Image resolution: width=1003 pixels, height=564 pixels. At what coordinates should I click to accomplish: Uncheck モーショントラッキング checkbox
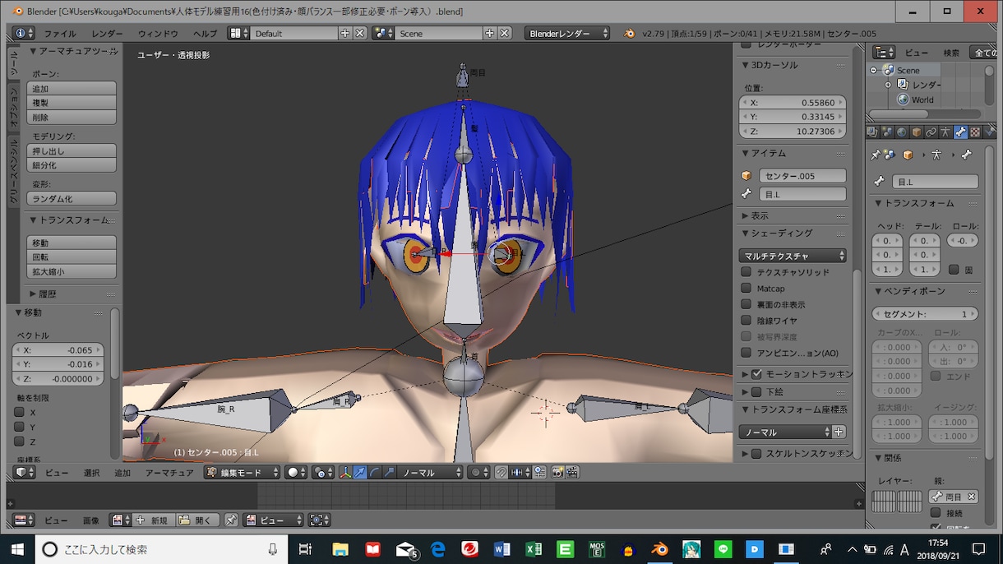[x=756, y=374]
